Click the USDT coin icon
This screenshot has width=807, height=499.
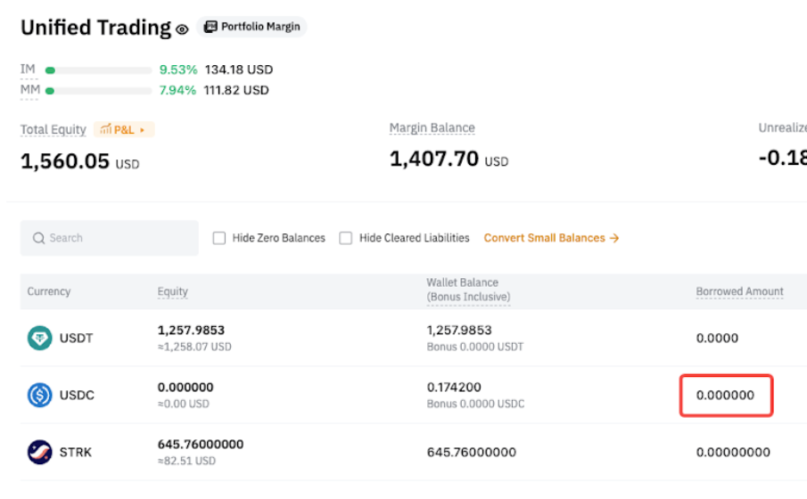tap(39, 339)
